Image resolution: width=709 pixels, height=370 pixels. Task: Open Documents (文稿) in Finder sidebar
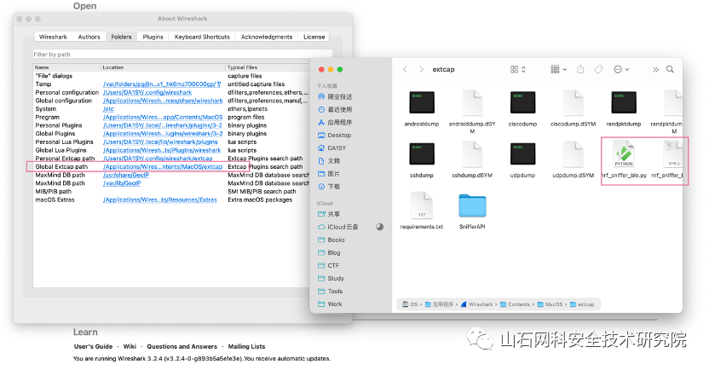coord(329,161)
